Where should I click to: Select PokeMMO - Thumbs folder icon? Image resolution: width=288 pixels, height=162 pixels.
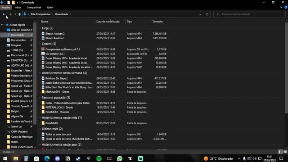[x=43, y=112]
